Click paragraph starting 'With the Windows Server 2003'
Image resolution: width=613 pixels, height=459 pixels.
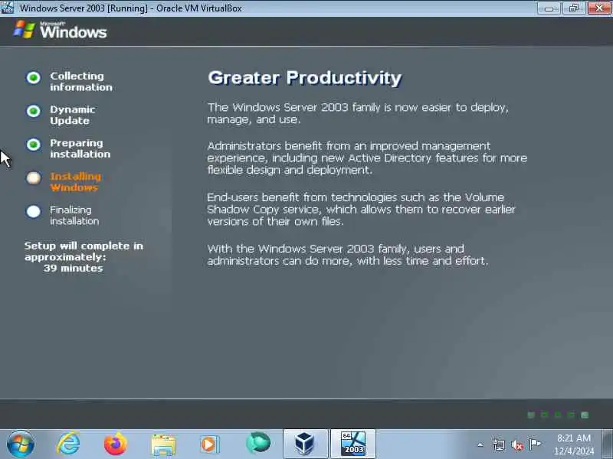tap(348, 255)
